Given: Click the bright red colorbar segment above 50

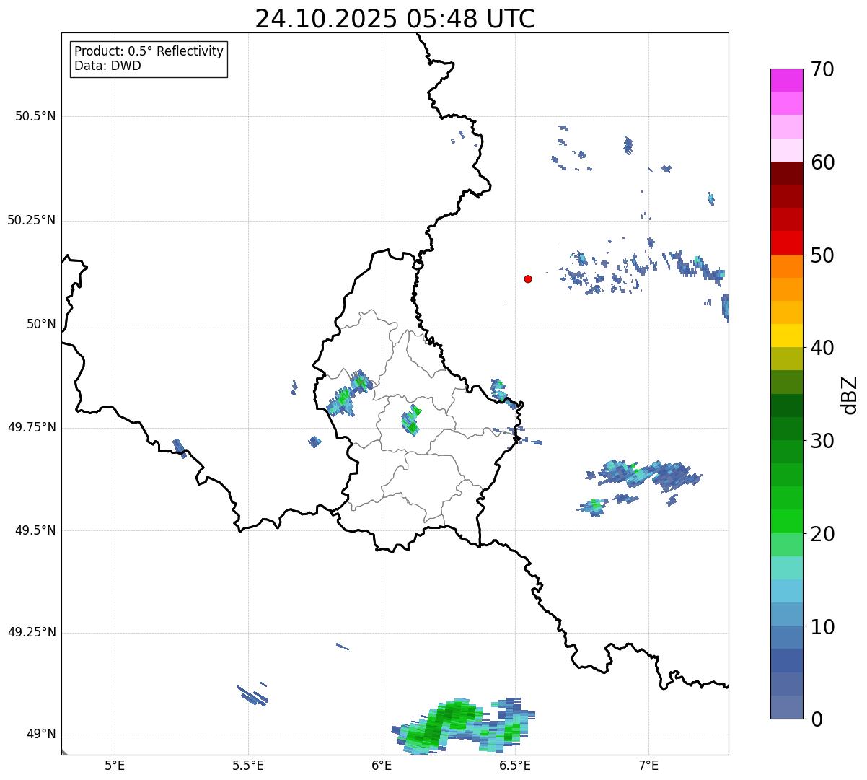Looking at the screenshot, I should pyautogui.click(x=787, y=243).
